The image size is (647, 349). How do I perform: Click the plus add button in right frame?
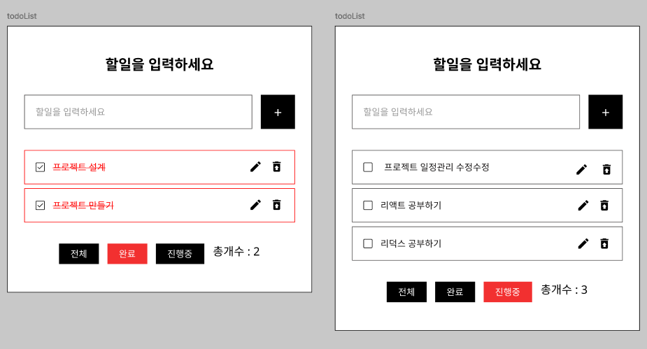[605, 112]
